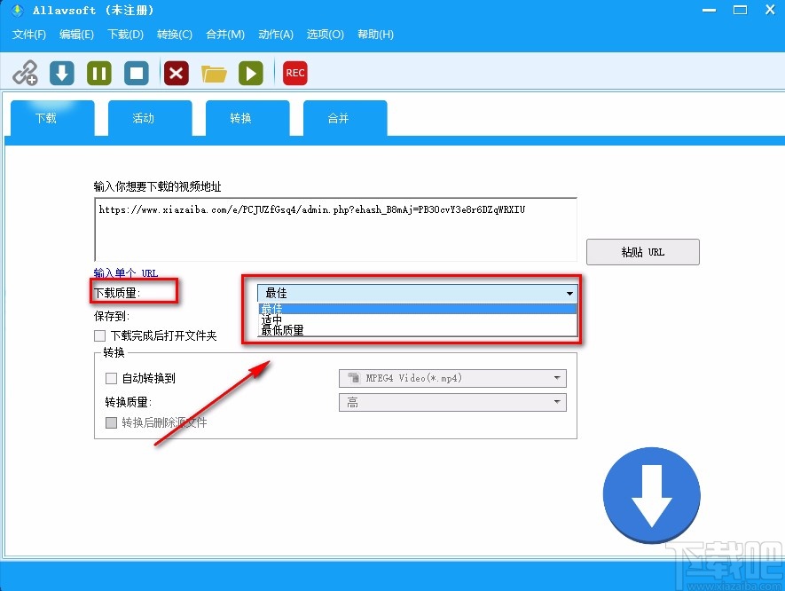Open the 选项 menu
The height and width of the screenshot is (591, 785).
point(325,35)
